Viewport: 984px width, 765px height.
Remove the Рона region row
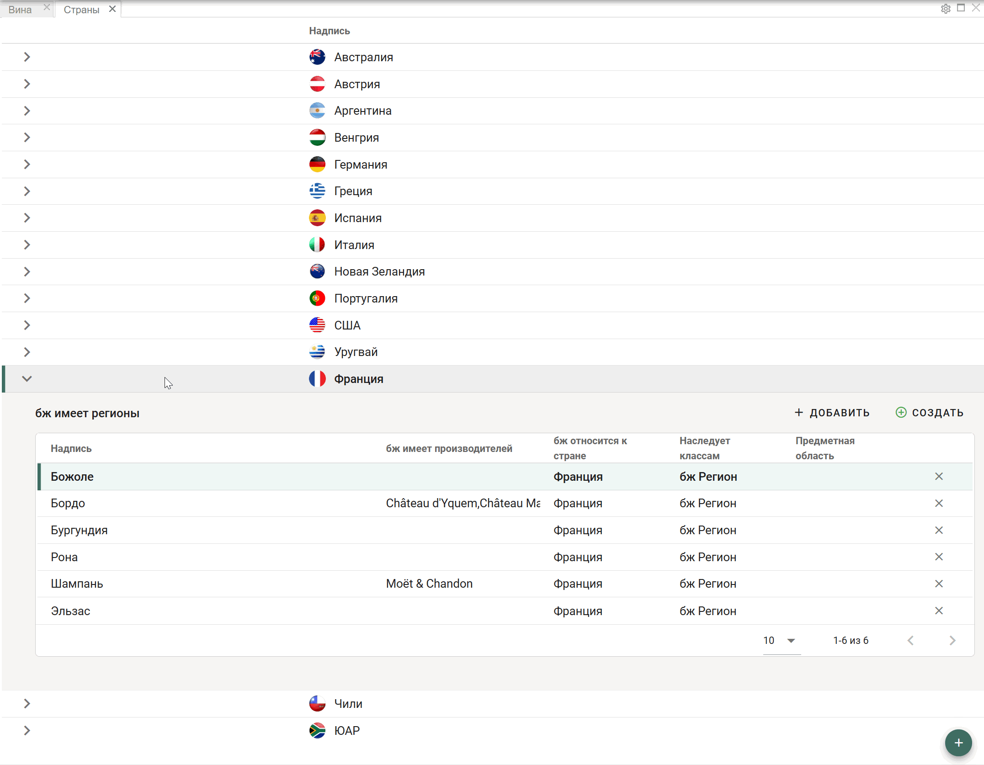pyautogui.click(x=939, y=557)
